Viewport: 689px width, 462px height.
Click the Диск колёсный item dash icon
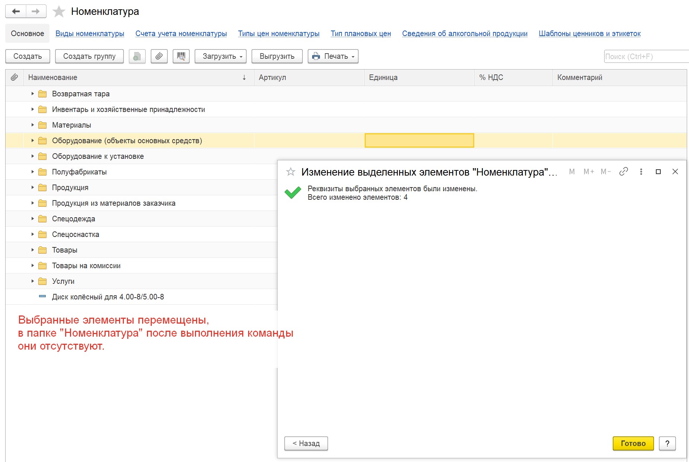42,296
